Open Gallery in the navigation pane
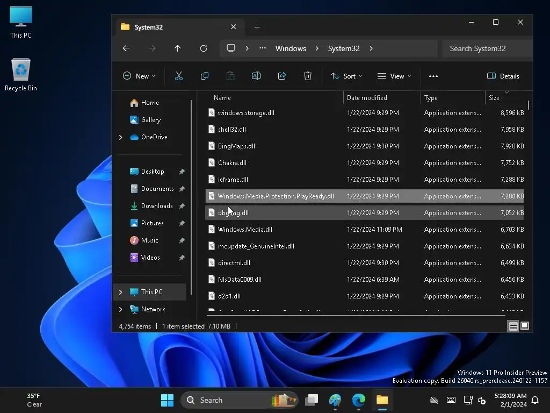 [151, 120]
